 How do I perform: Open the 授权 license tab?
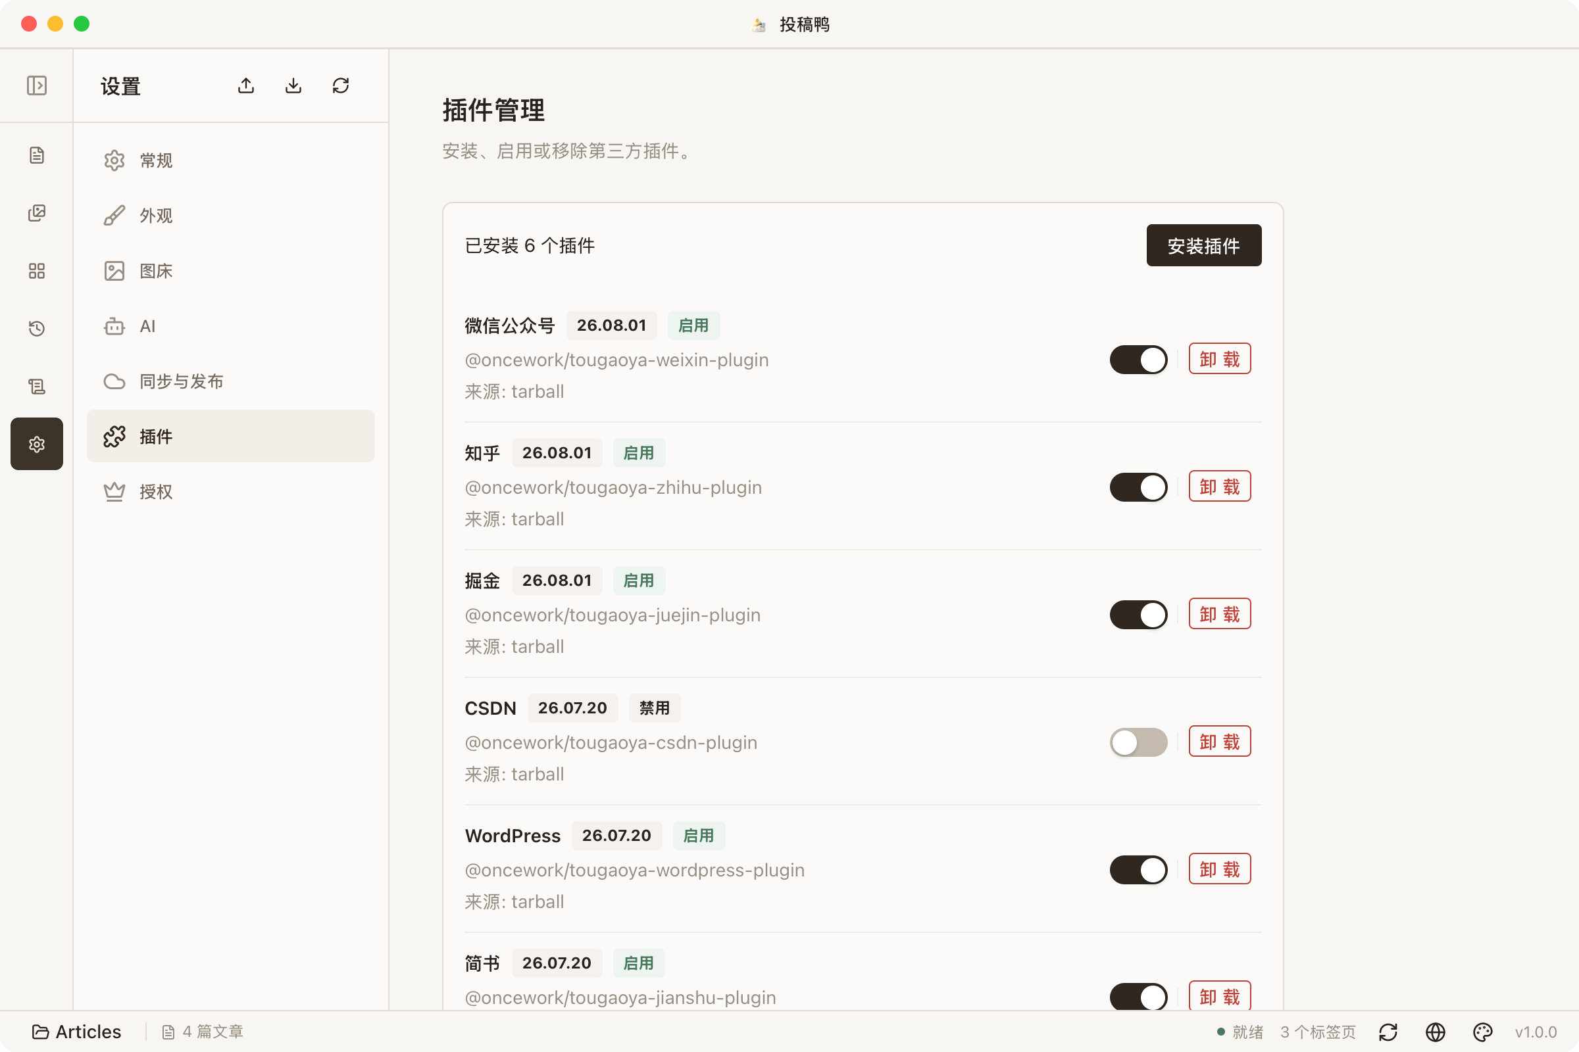click(231, 492)
